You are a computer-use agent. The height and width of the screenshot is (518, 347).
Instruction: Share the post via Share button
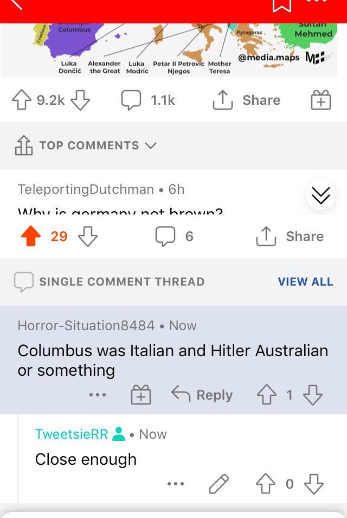pyautogui.click(x=247, y=100)
